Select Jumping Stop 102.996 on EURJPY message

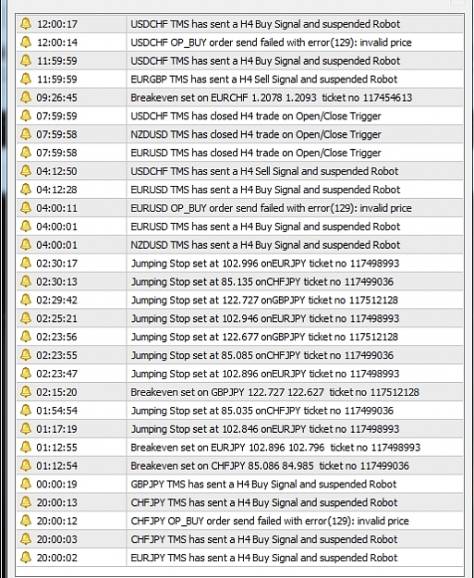coord(265,264)
